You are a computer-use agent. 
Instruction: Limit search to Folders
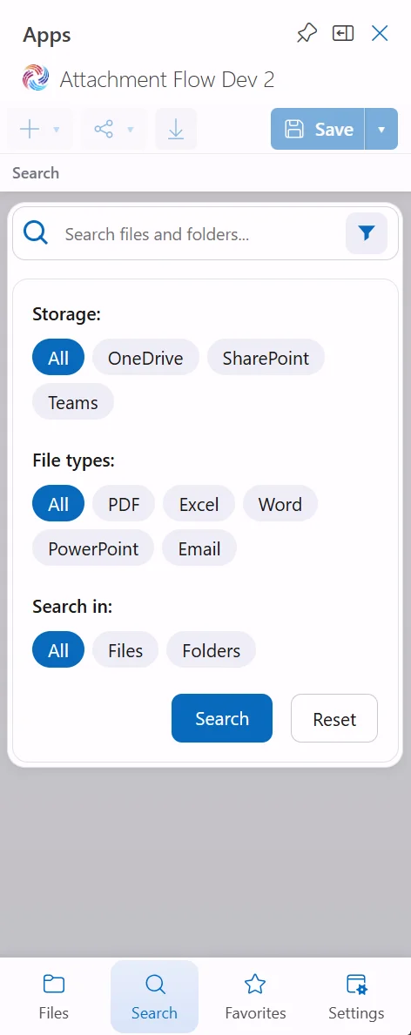pyautogui.click(x=211, y=650)
